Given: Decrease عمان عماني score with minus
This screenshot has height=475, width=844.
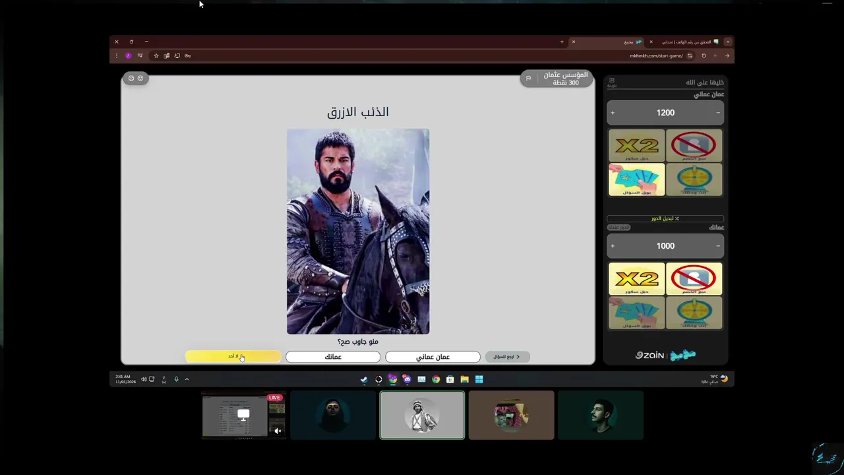Looking at the screenshot, I should (718, 113).
